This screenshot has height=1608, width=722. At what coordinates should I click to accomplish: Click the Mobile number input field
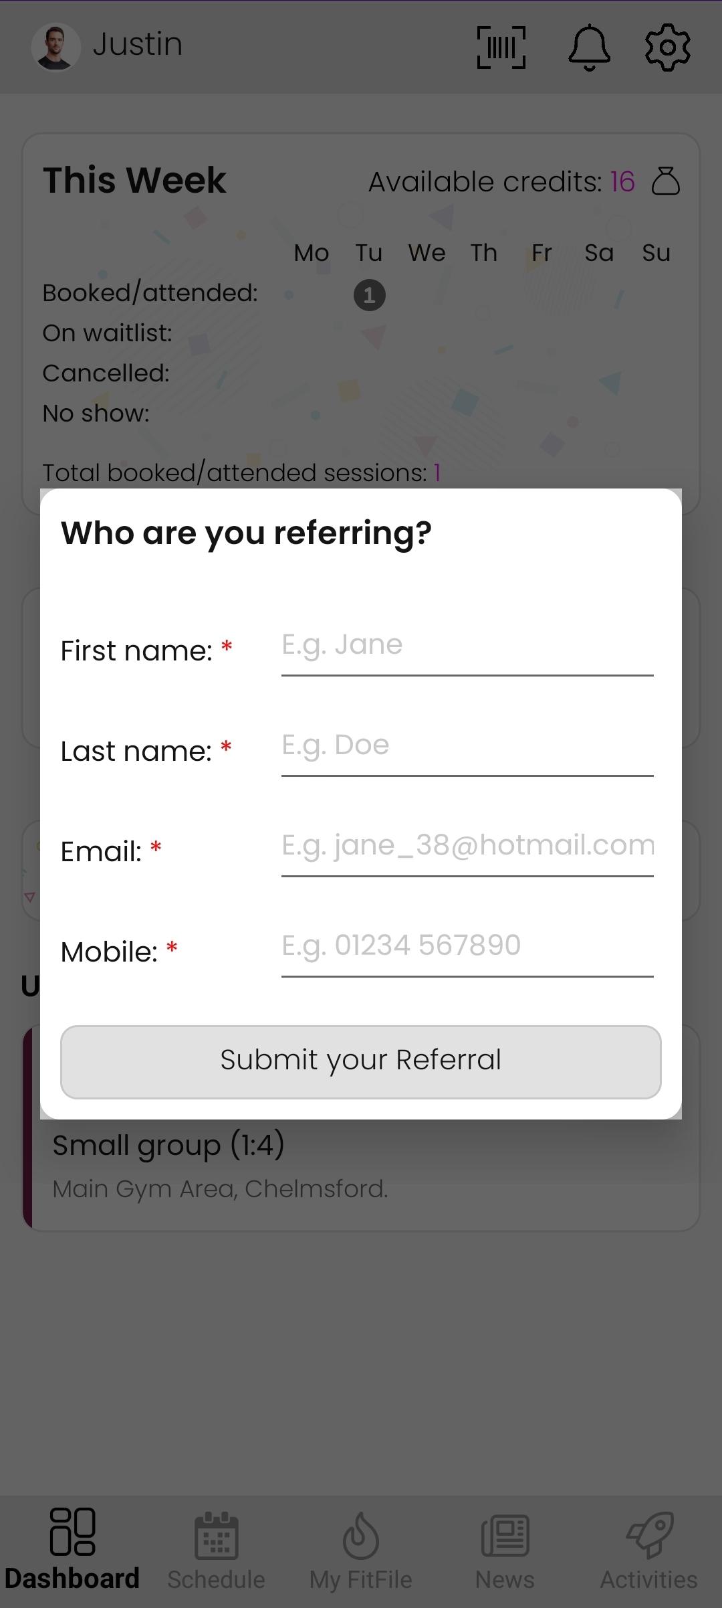tap(467, 947)
